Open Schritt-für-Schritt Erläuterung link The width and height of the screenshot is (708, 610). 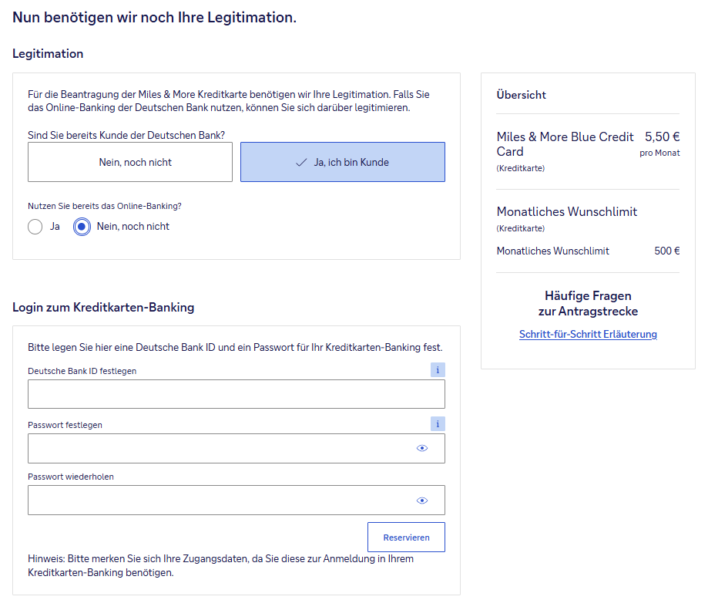click(588, 334)
